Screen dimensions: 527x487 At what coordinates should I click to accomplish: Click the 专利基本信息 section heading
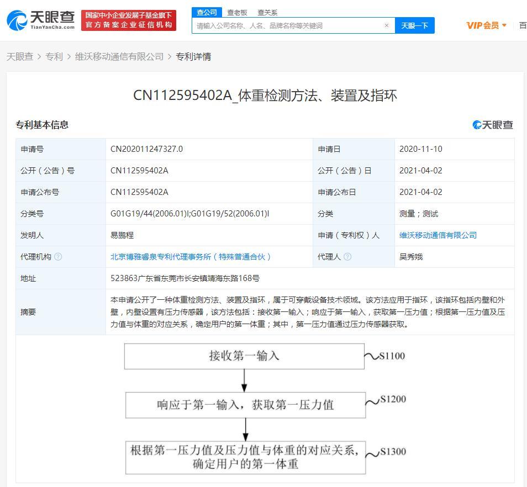pos(42,125)
